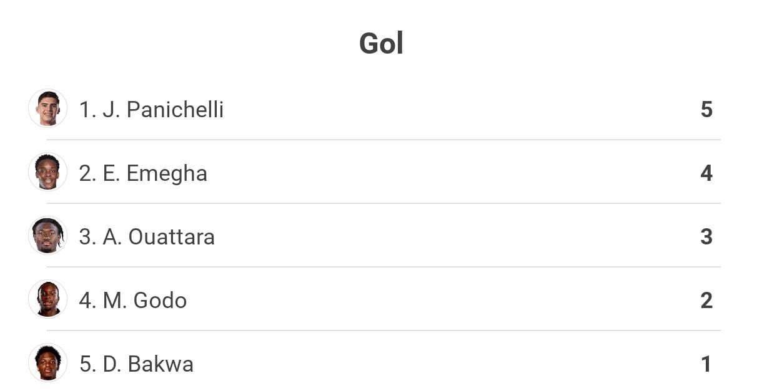Click the avatar photo beside J. Panichelli
The width and height of the screenshot is (762, 391).
[48, 109]
